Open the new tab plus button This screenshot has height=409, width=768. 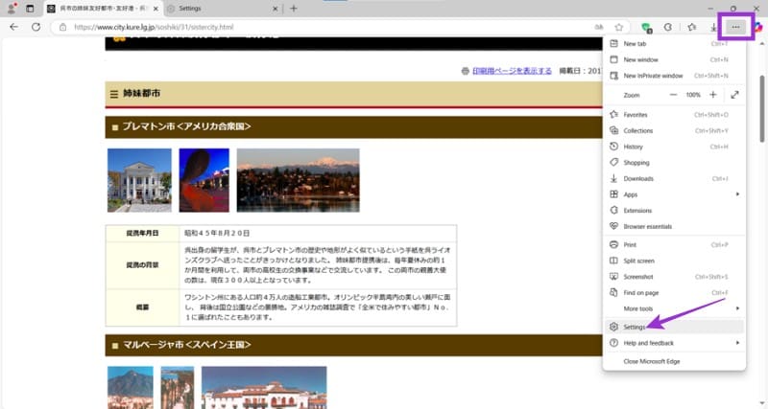pos(294,8)
